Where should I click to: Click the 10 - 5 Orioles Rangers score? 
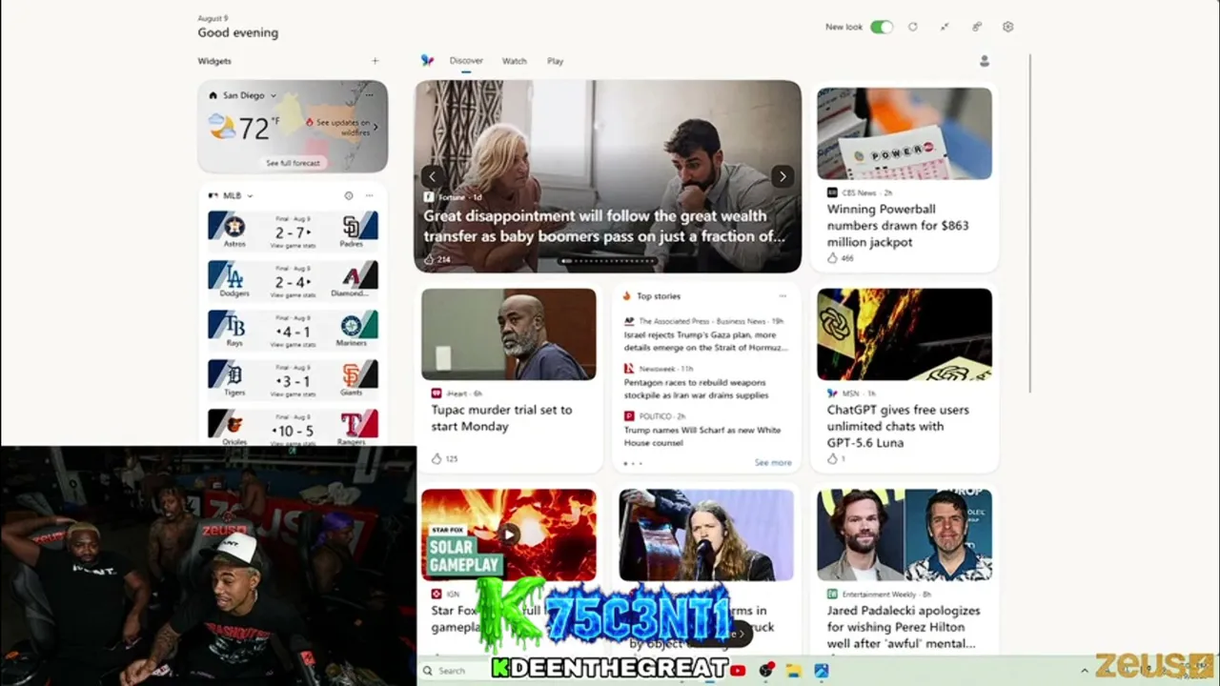point(291,431)
